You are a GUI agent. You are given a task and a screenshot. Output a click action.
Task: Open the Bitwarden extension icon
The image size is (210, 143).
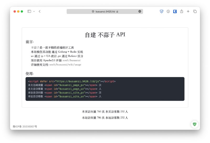[175, 11]
